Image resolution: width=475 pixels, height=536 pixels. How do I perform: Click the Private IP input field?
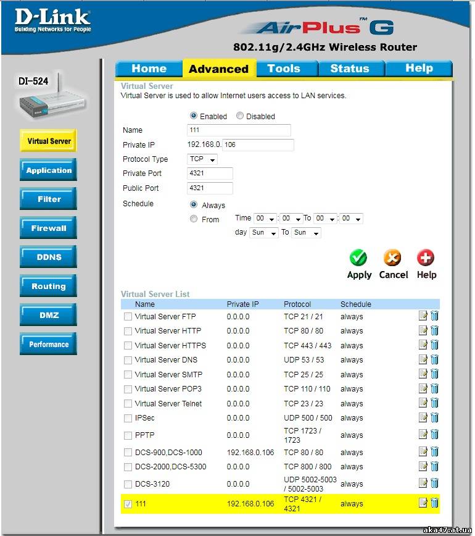tap(258, 145)
